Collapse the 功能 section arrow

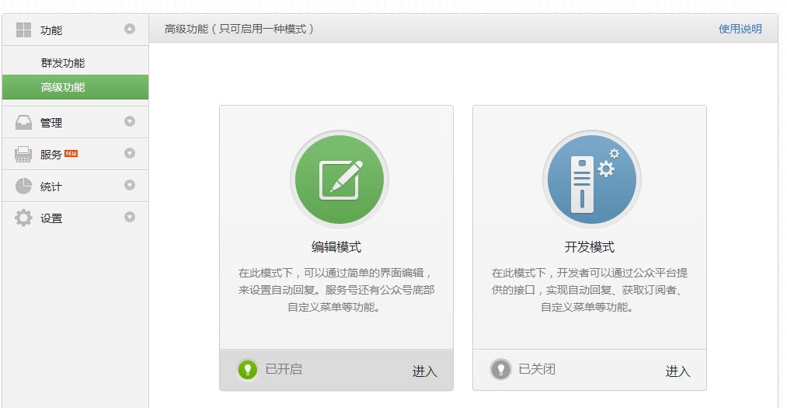click(x=130, y=29)
